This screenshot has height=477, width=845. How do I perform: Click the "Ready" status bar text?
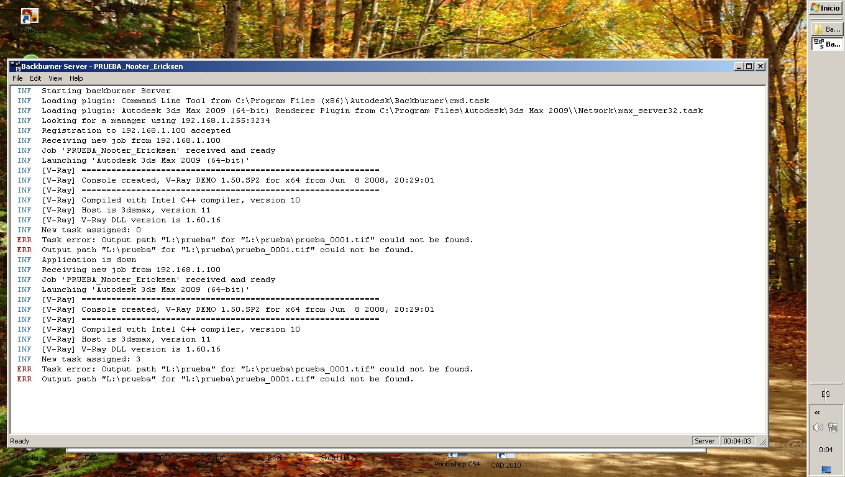pos(20,441)
